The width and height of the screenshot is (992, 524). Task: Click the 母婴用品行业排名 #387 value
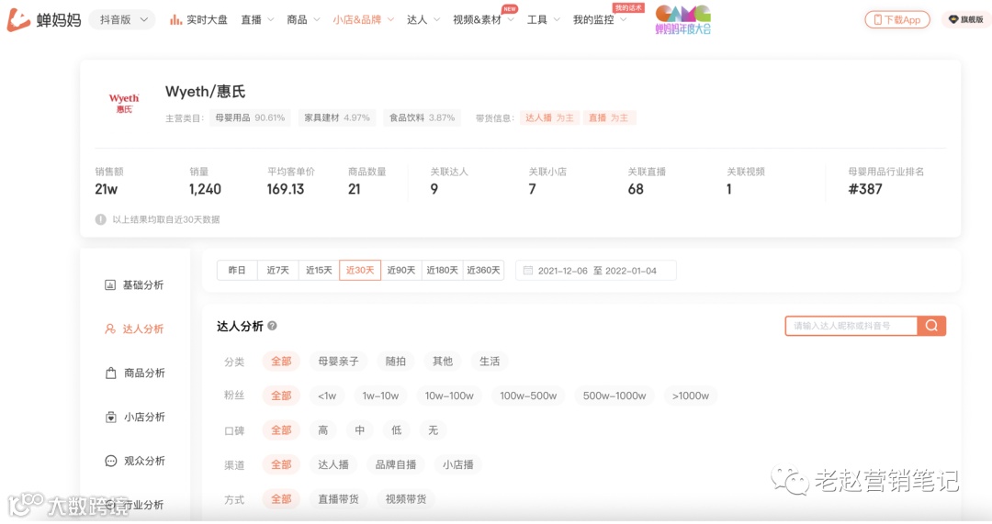click(x=865, y=189)
